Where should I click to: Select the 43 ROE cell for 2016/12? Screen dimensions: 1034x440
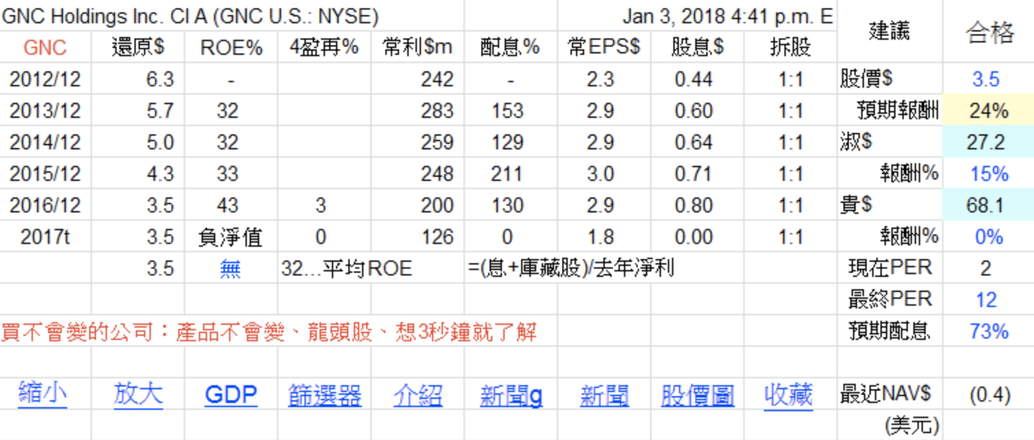pyautogui.click(x=231, y=205)
